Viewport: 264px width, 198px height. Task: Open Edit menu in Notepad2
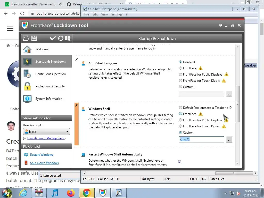pos(95,14)
